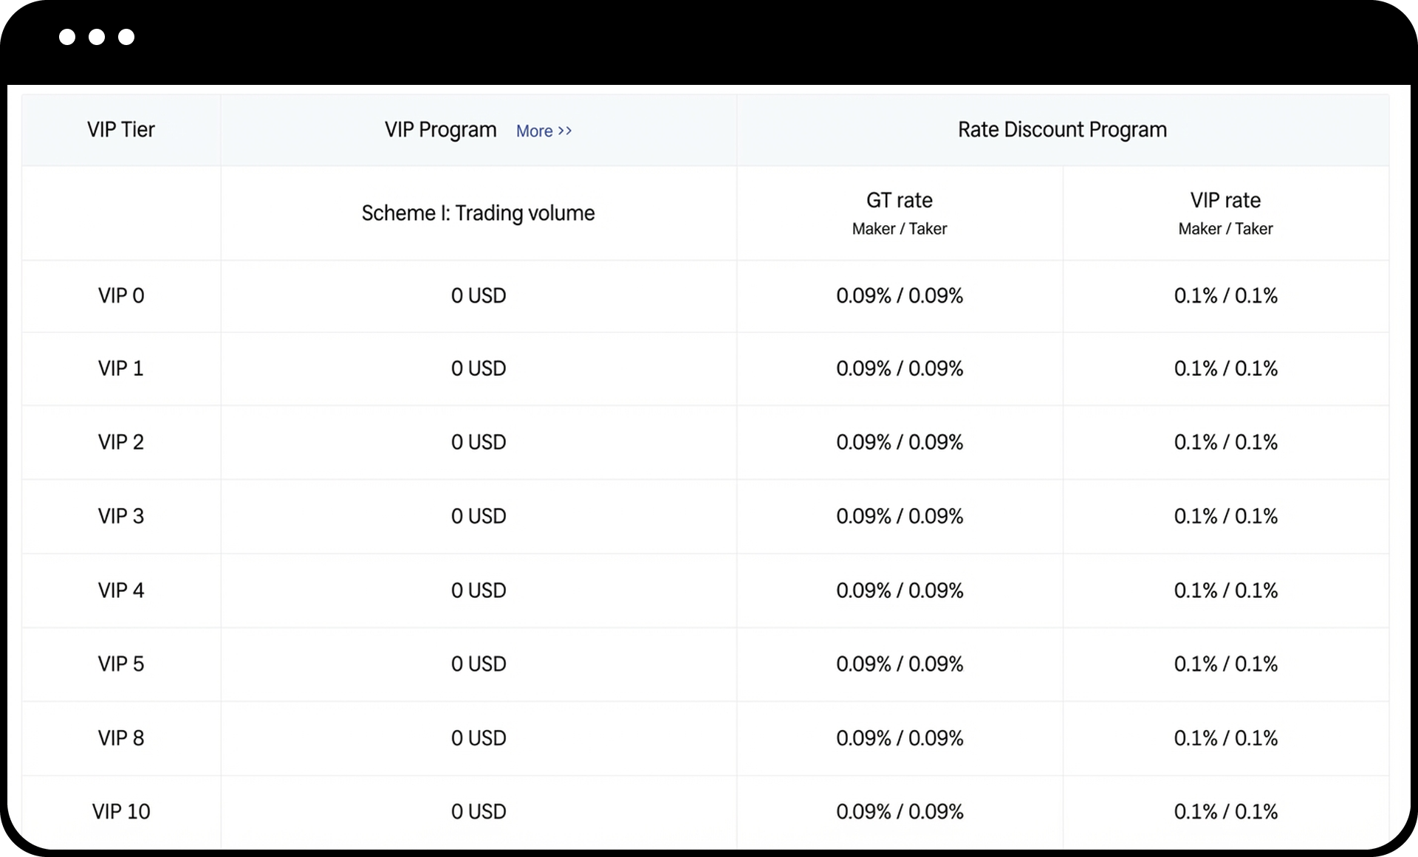This screenshot has width=1418, height=857.
Task: Click the VIP rate value for VIP 10
Action: point(1225,812)
